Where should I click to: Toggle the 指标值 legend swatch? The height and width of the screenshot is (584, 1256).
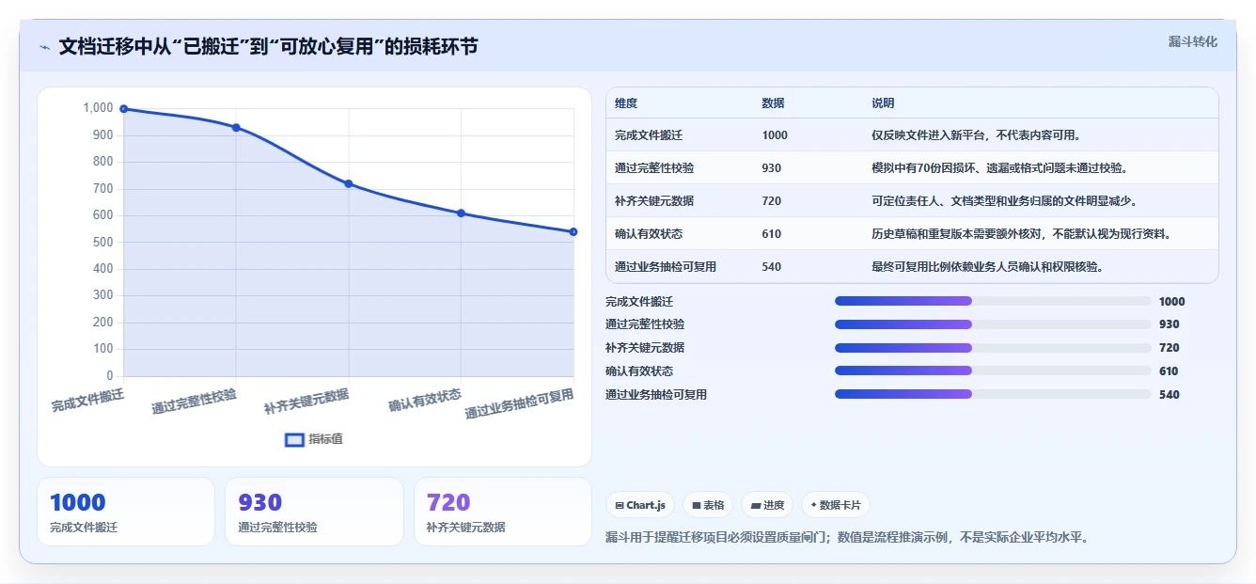click(x=294, y=439)
